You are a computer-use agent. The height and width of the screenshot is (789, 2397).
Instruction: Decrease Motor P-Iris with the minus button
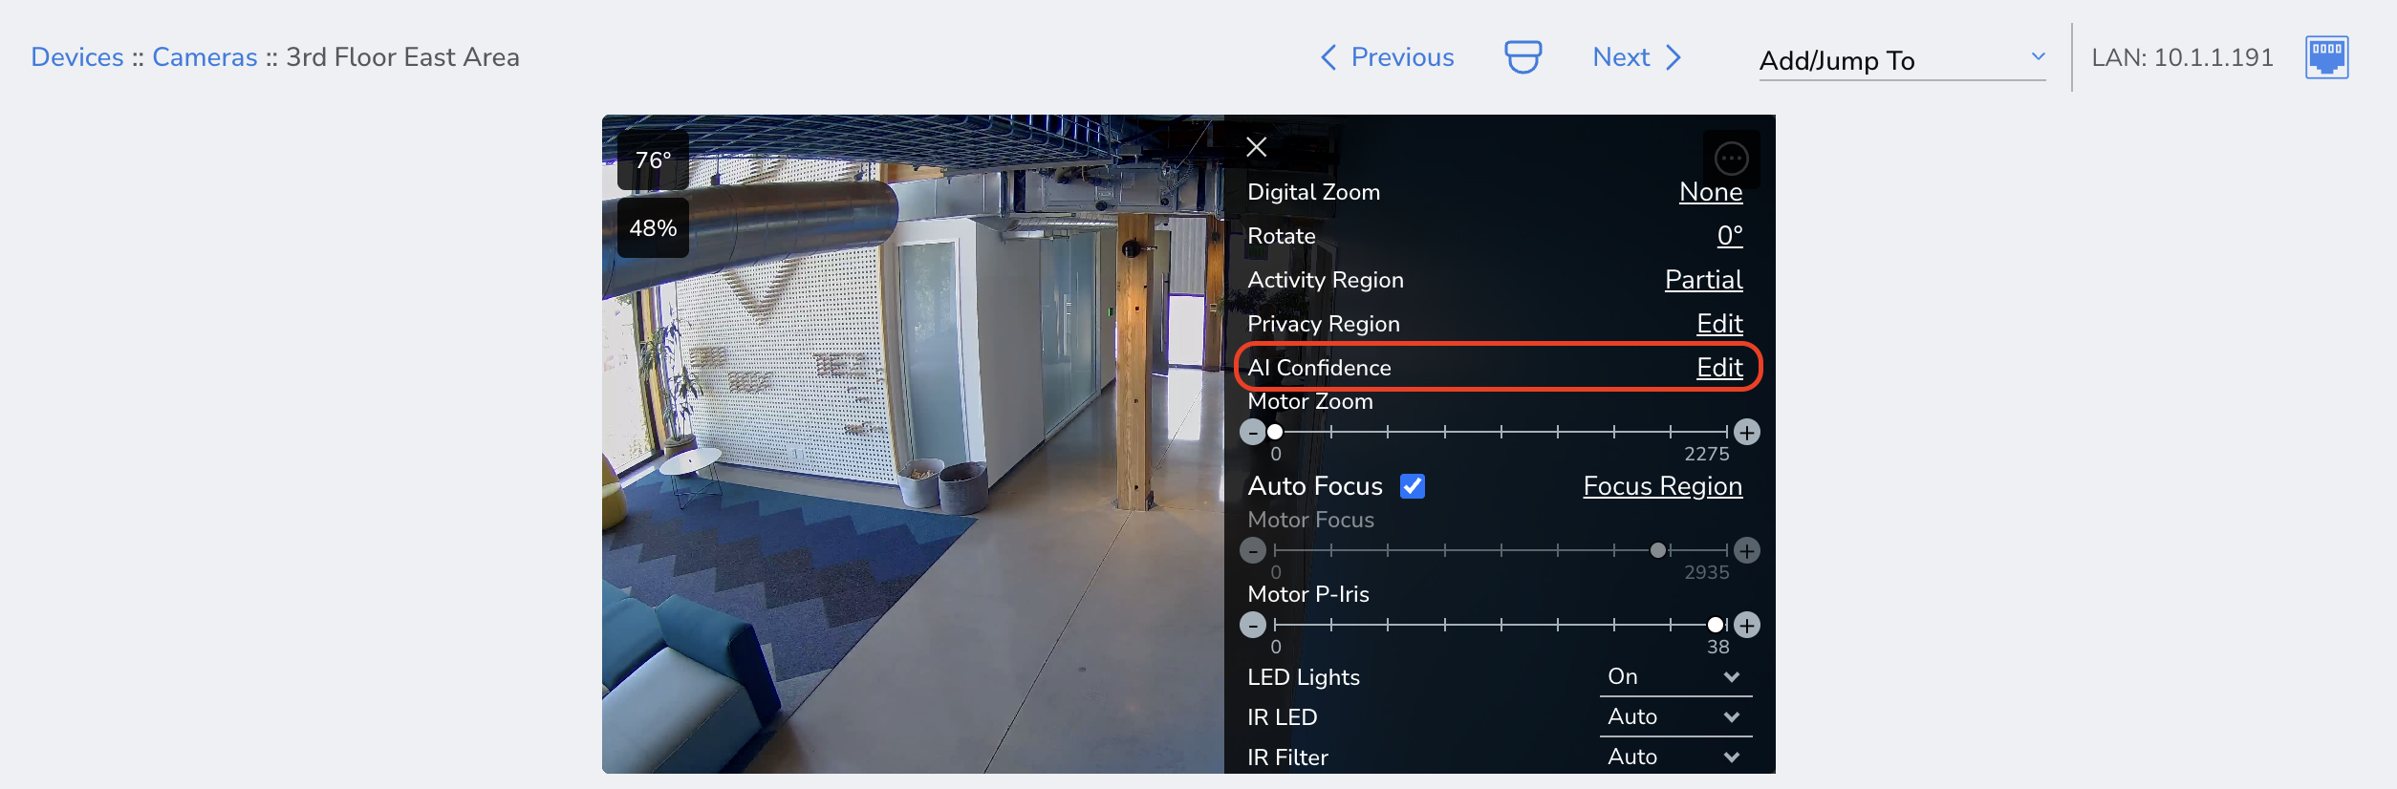(x=1253, y=626)
